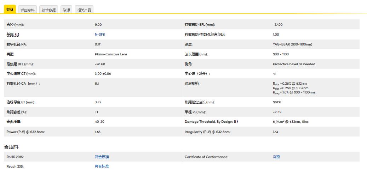
Task: Select Power value 1.5λ
Action: [x=98, y=132]
